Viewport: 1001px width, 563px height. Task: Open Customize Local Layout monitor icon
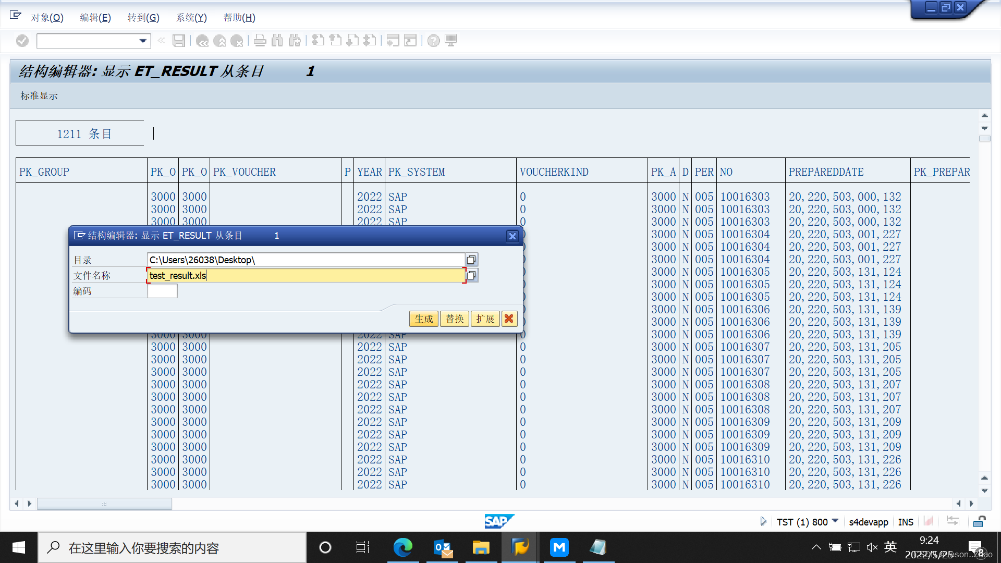point(451,41)
